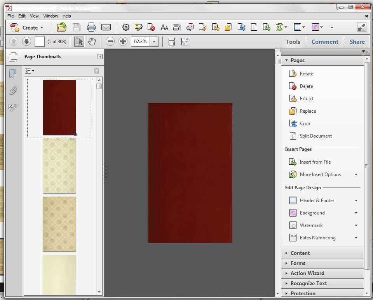
Task: Toggle the Page Thumbnails panel button
Action: click(13, 57)
